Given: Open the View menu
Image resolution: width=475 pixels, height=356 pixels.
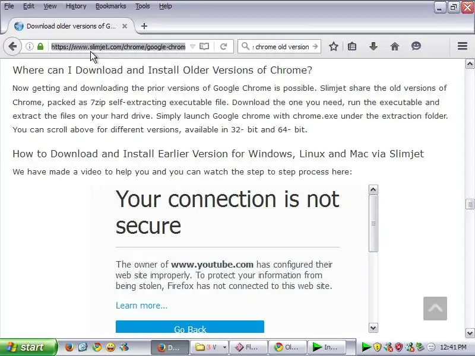Looking at the screenshot, I should 50,6.
